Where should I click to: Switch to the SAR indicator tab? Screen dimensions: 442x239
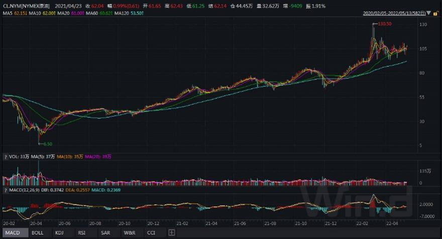105,233
